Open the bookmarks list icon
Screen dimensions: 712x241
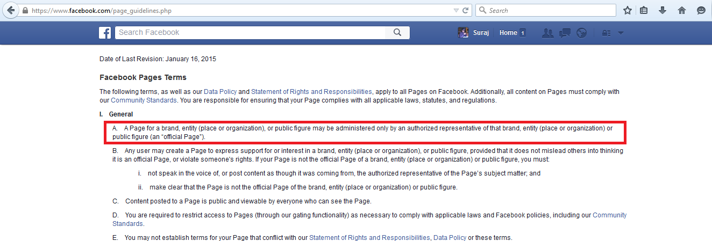644,10
